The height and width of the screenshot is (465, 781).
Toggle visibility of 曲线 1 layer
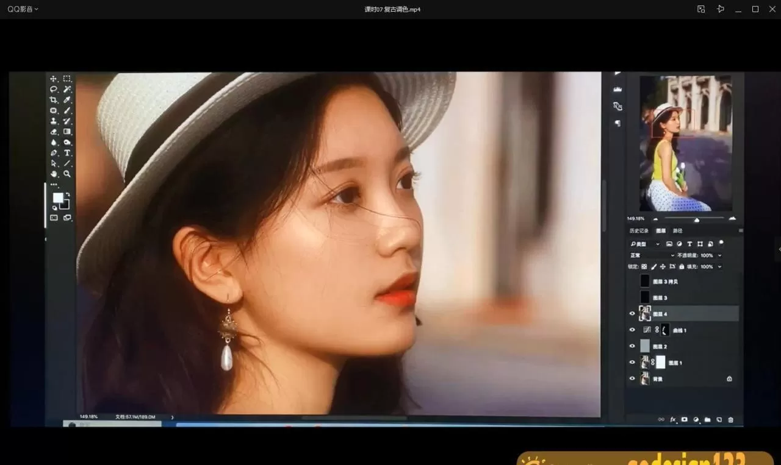[x=632, y=330]
